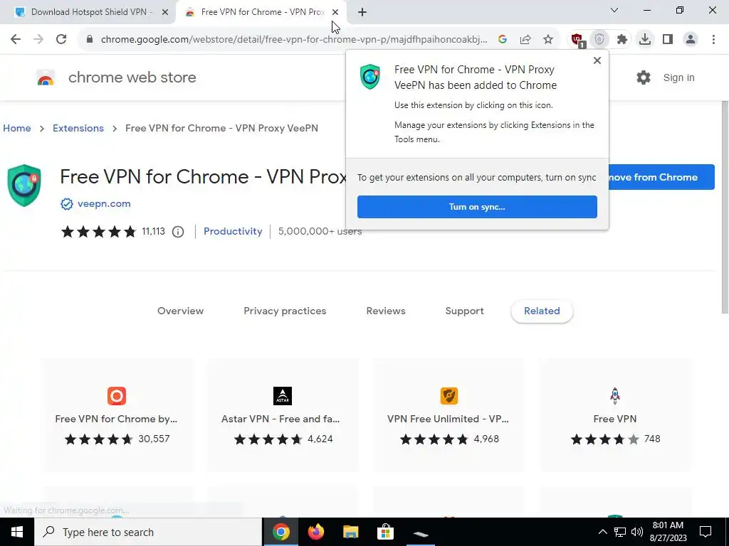Image resolution: width=729 pixels, height=546 pixels.
Task: Select the Related tab
Action: pyautogui.click(x=542, y=311)
